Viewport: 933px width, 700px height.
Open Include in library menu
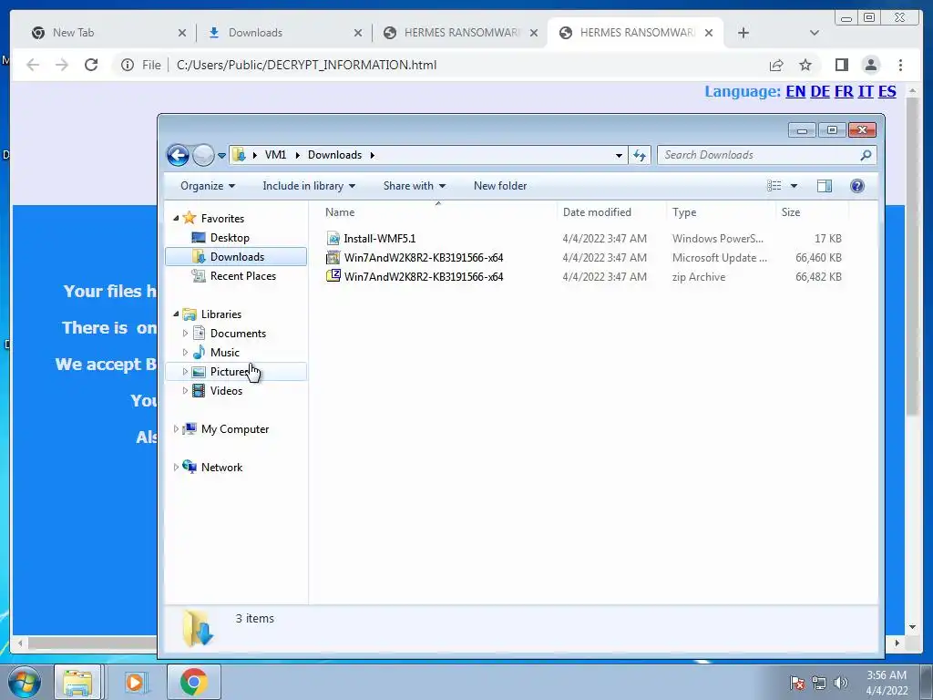(309, 186)
